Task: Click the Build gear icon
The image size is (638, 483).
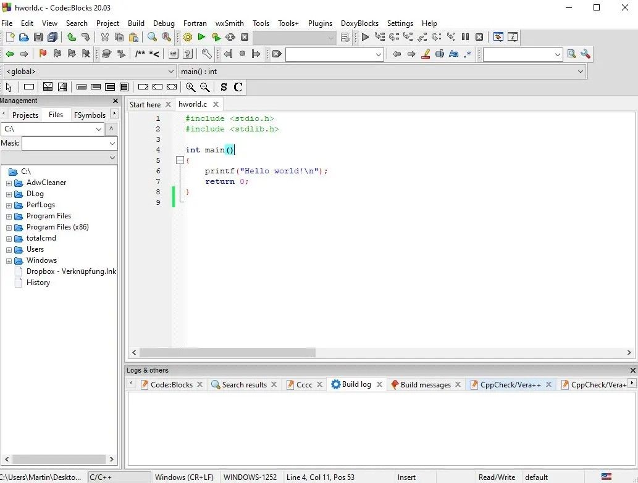Action: point(188,38)
